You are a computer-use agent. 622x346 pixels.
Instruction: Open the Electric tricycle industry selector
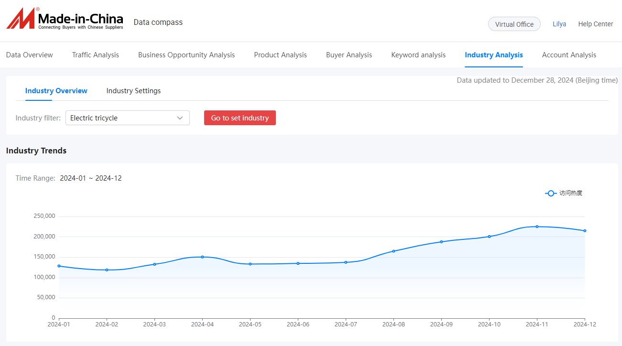127,118
